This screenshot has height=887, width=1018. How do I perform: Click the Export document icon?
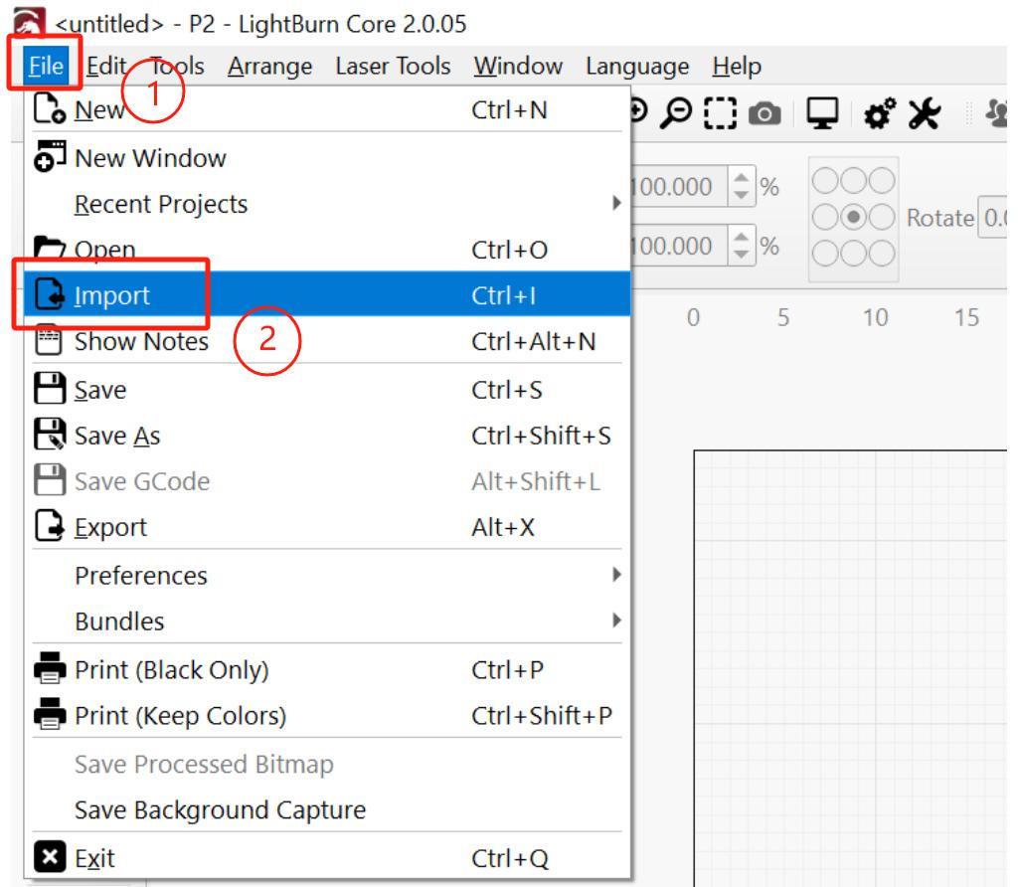point(50,525)
